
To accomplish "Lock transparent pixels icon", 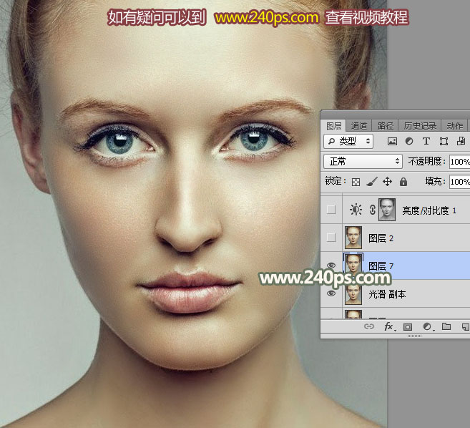I will click(x=356, y=182).
